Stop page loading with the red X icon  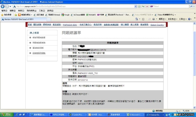coord(147,6)
